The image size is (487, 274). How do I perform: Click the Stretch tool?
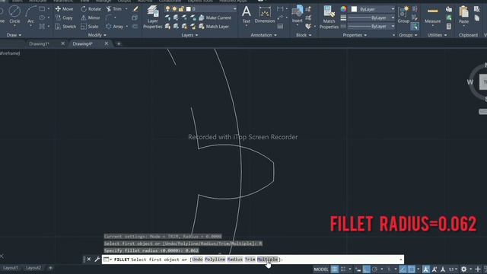coord(65,27)
